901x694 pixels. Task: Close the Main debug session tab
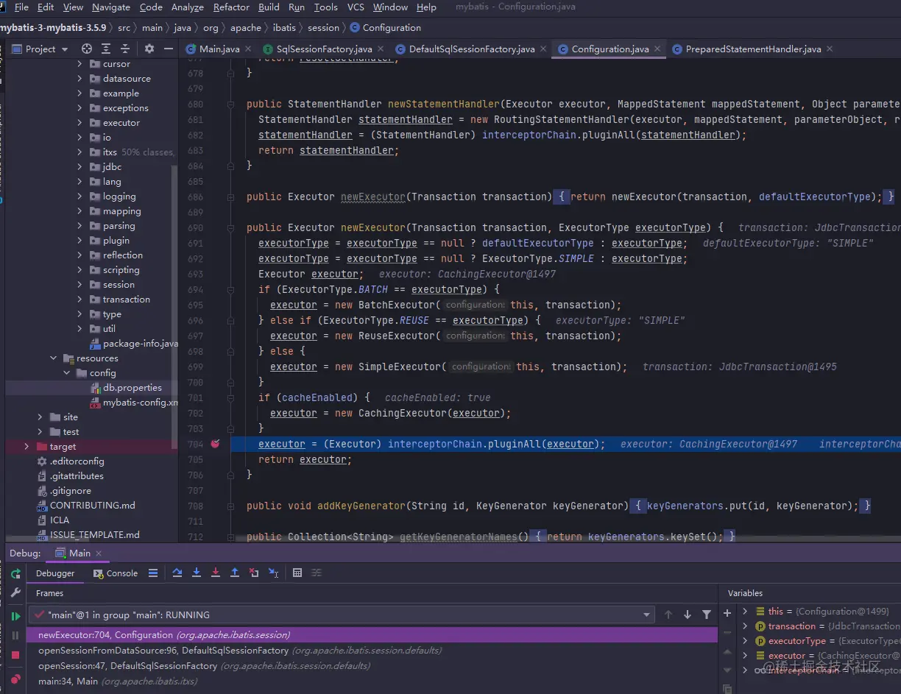coord(99,553)
